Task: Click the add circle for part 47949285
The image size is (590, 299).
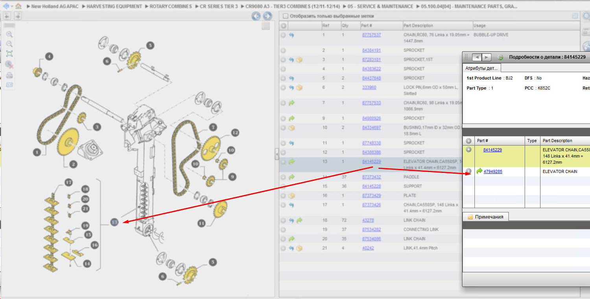Action: tap(468, 171)
